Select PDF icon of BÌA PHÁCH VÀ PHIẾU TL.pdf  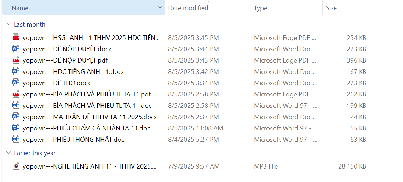coord(16,94)
